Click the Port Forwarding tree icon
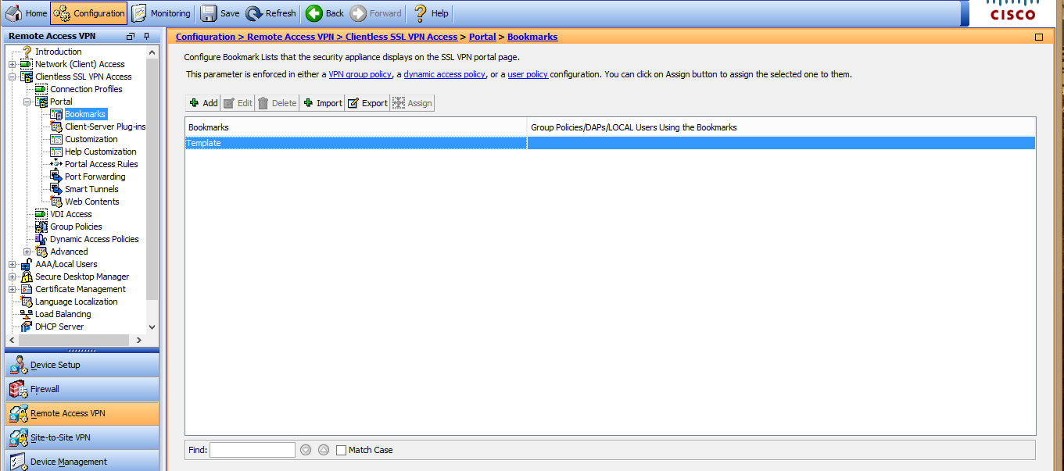The width and height of the screenshot is (1064, 471). point(56,177)
